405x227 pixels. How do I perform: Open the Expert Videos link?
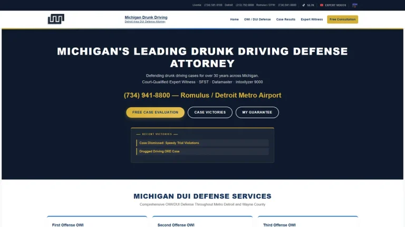click(335, 5)
